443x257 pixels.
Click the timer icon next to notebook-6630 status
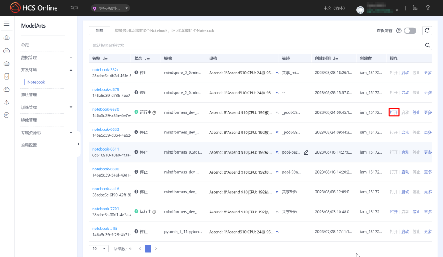[154, 112]
